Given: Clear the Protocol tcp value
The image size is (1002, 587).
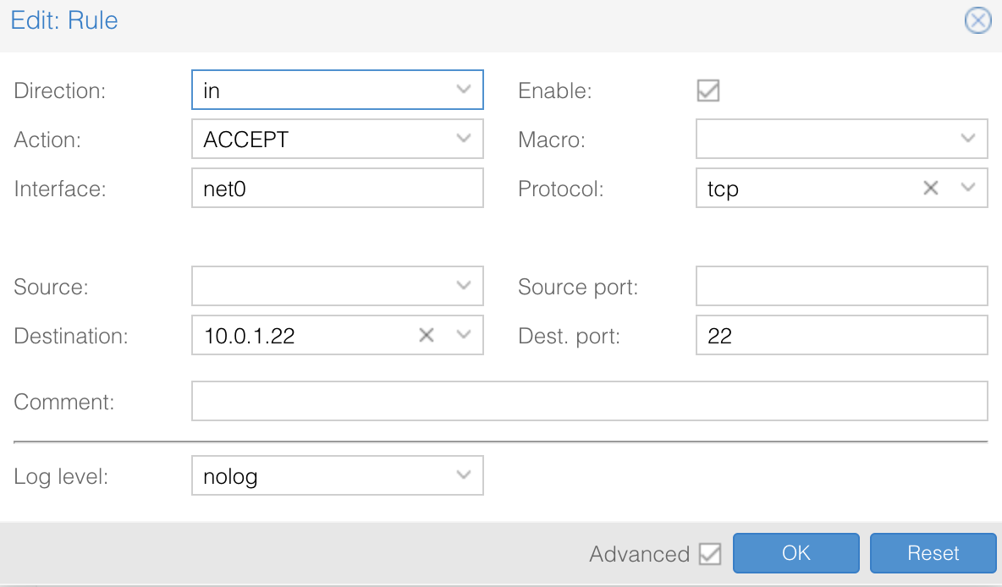Looking at the screenshot, I should (x=931, y=189).
